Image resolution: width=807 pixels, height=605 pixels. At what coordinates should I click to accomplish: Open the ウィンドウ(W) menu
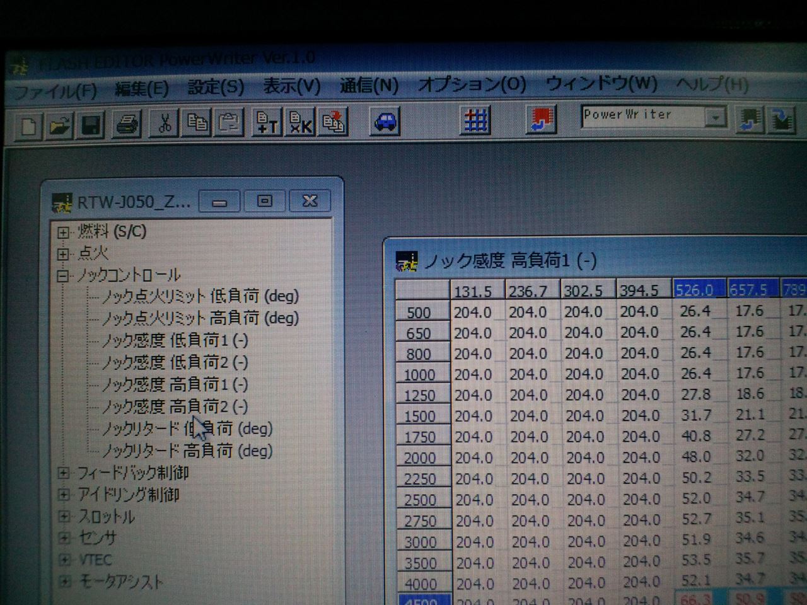tap(601, 83)
